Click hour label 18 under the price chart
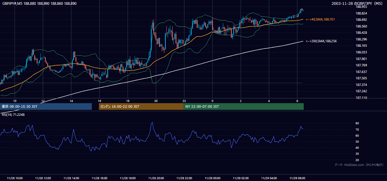 coord(128,101)
